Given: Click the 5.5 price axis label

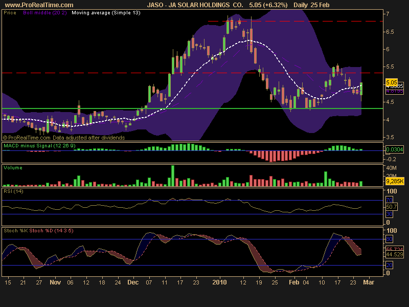Looking at the screenshot, I should (x=390, y=67).
